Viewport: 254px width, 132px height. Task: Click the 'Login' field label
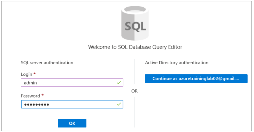[x=26, y=74]
